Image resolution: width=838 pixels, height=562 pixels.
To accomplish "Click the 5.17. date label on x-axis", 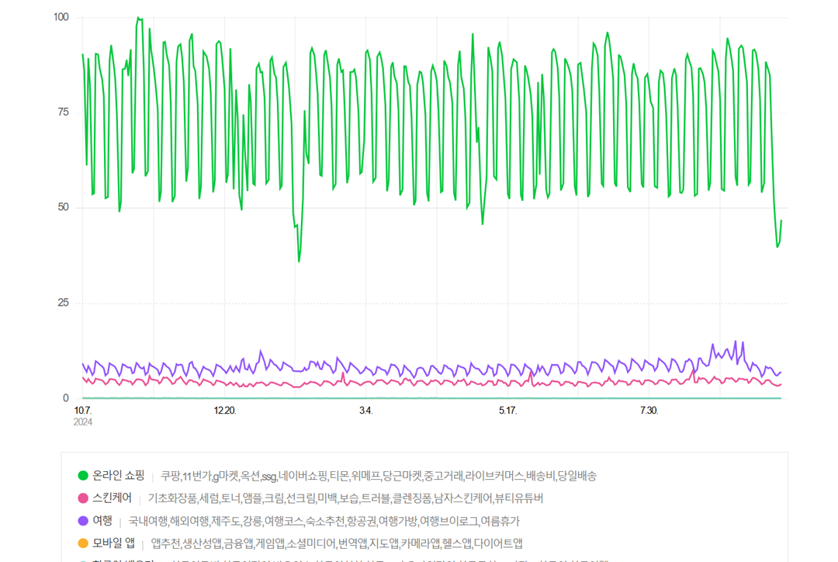I will tap(508, 411).
